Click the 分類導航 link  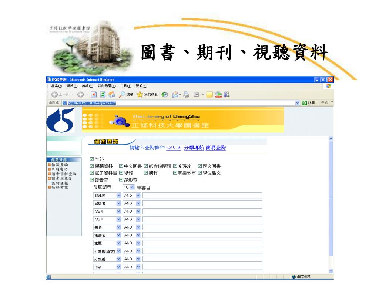[194, 148]
